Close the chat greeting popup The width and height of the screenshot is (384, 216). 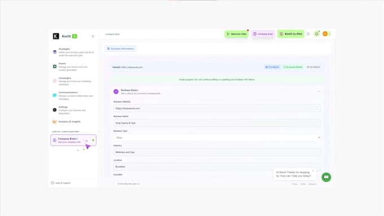point(313,171)
